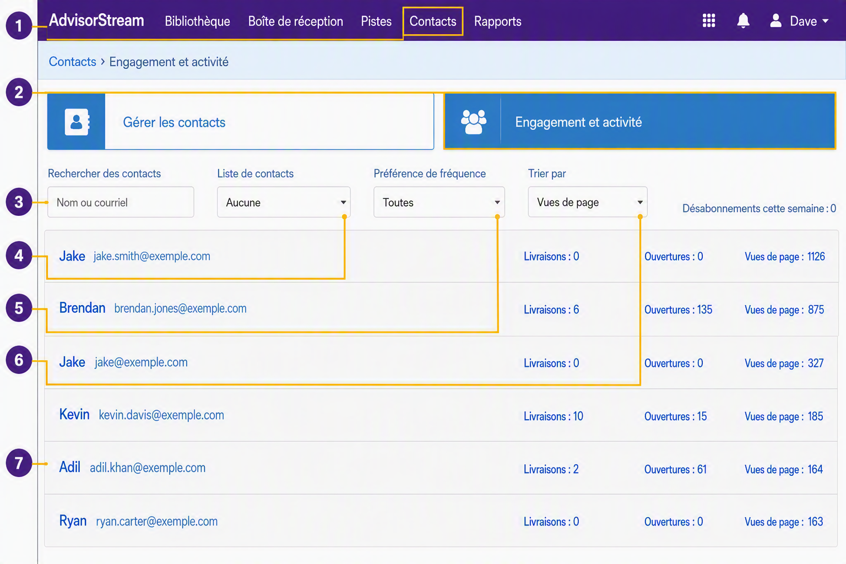Viewport: 846px width, 564px height.
Task: Open the Liste de contacts dropdown
Action: pyautogui.click(x=284, y=202)
